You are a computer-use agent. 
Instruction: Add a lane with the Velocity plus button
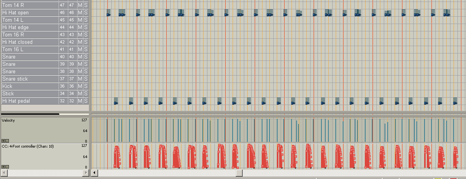coord(3,141)
